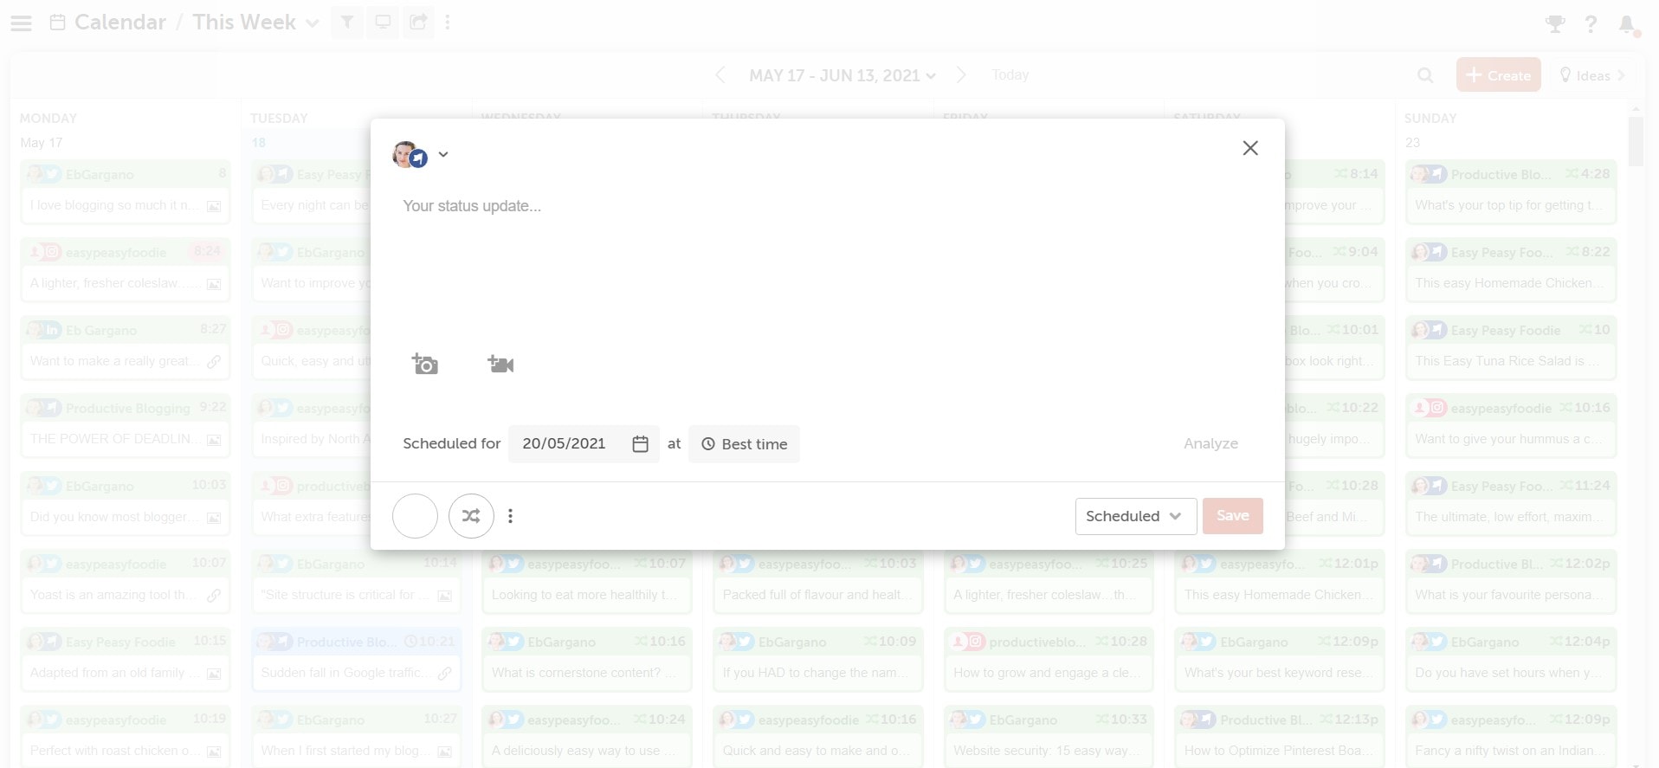
Task: Open 'Site structure is critical for' post
Action: coord(356,580)
